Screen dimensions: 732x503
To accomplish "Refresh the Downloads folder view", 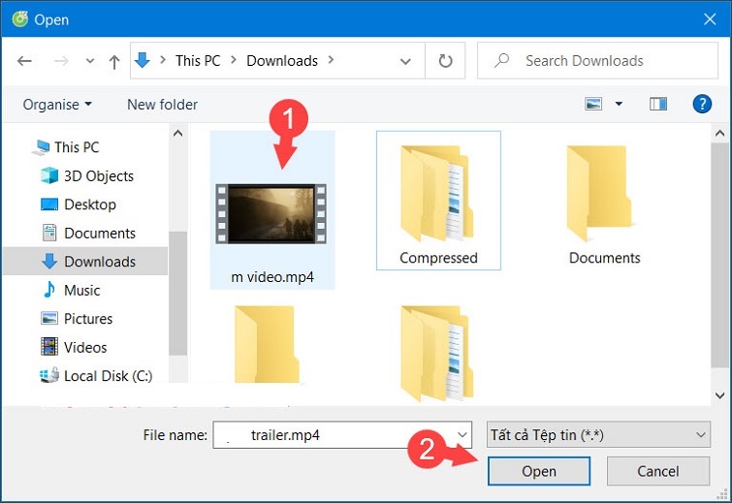I will (x=445, y=61).
